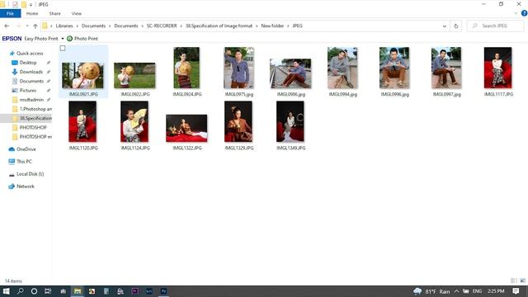Screen dimensions: 528x297
Task: Open the Help question mark icon
Action: click(x=524, y=13)
